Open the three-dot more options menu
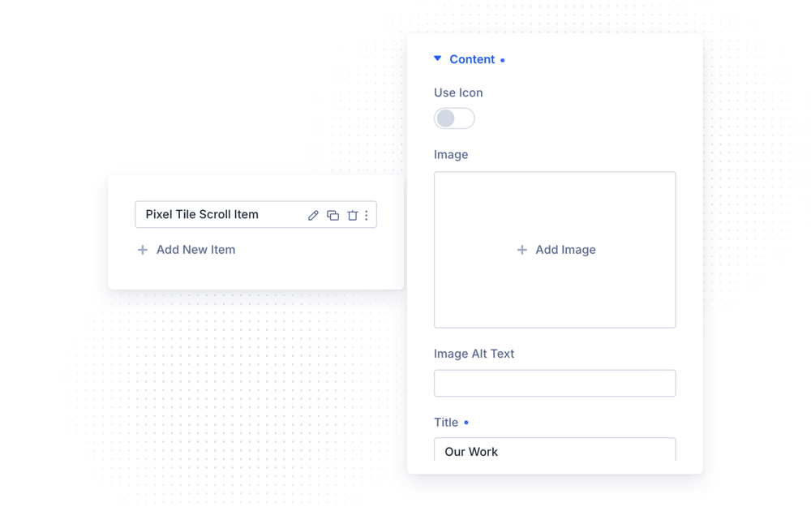The height and width of the screenshot is (507, 811). [367, 215]
